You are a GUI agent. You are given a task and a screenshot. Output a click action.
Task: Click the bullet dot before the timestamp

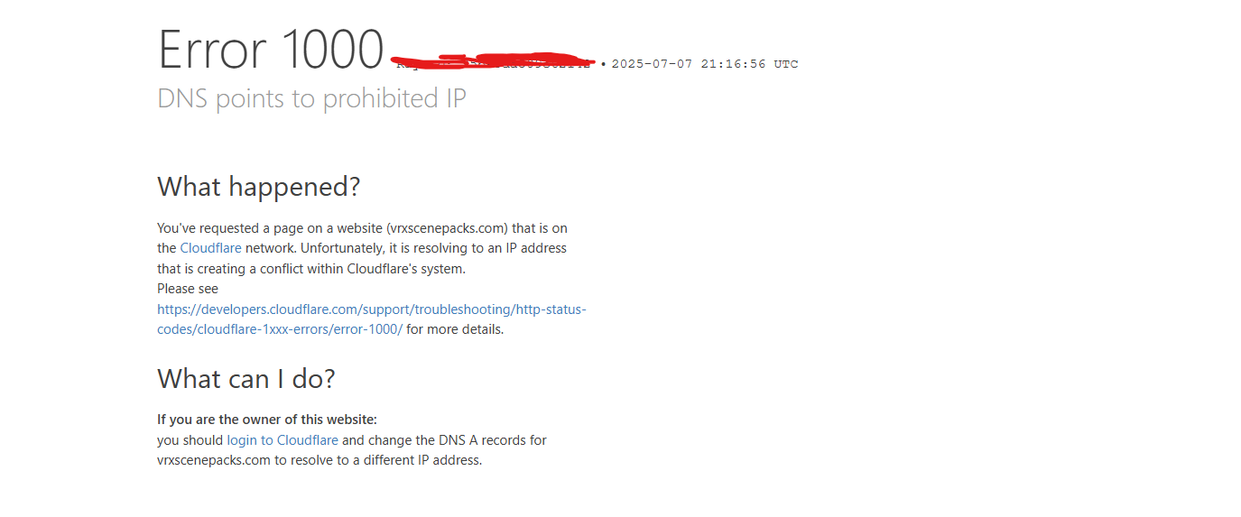pos(603,64)
